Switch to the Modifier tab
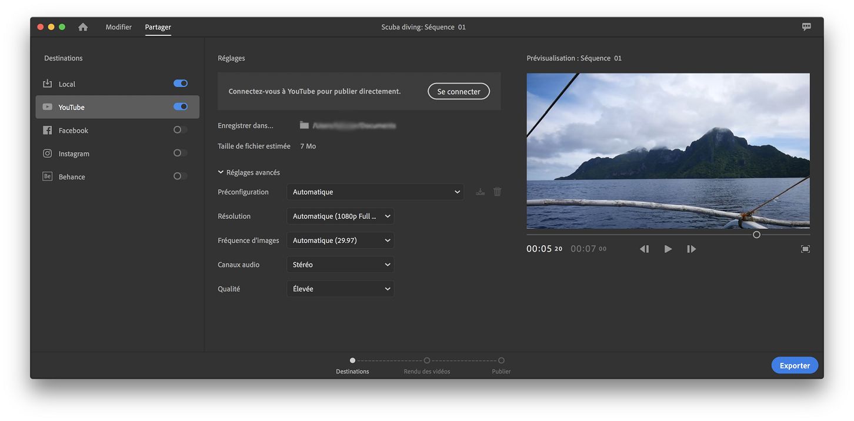854x421 pixels. [x=119, y=26]
